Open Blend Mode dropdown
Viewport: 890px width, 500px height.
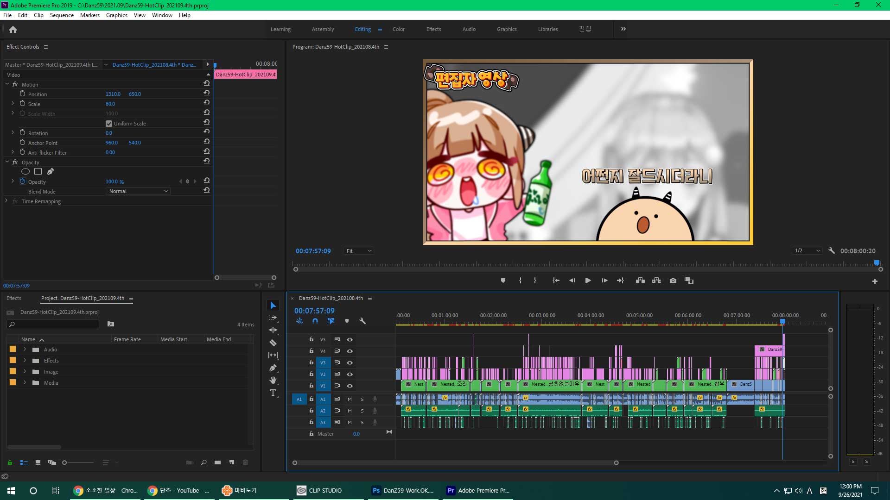click(x=138, y=191)
